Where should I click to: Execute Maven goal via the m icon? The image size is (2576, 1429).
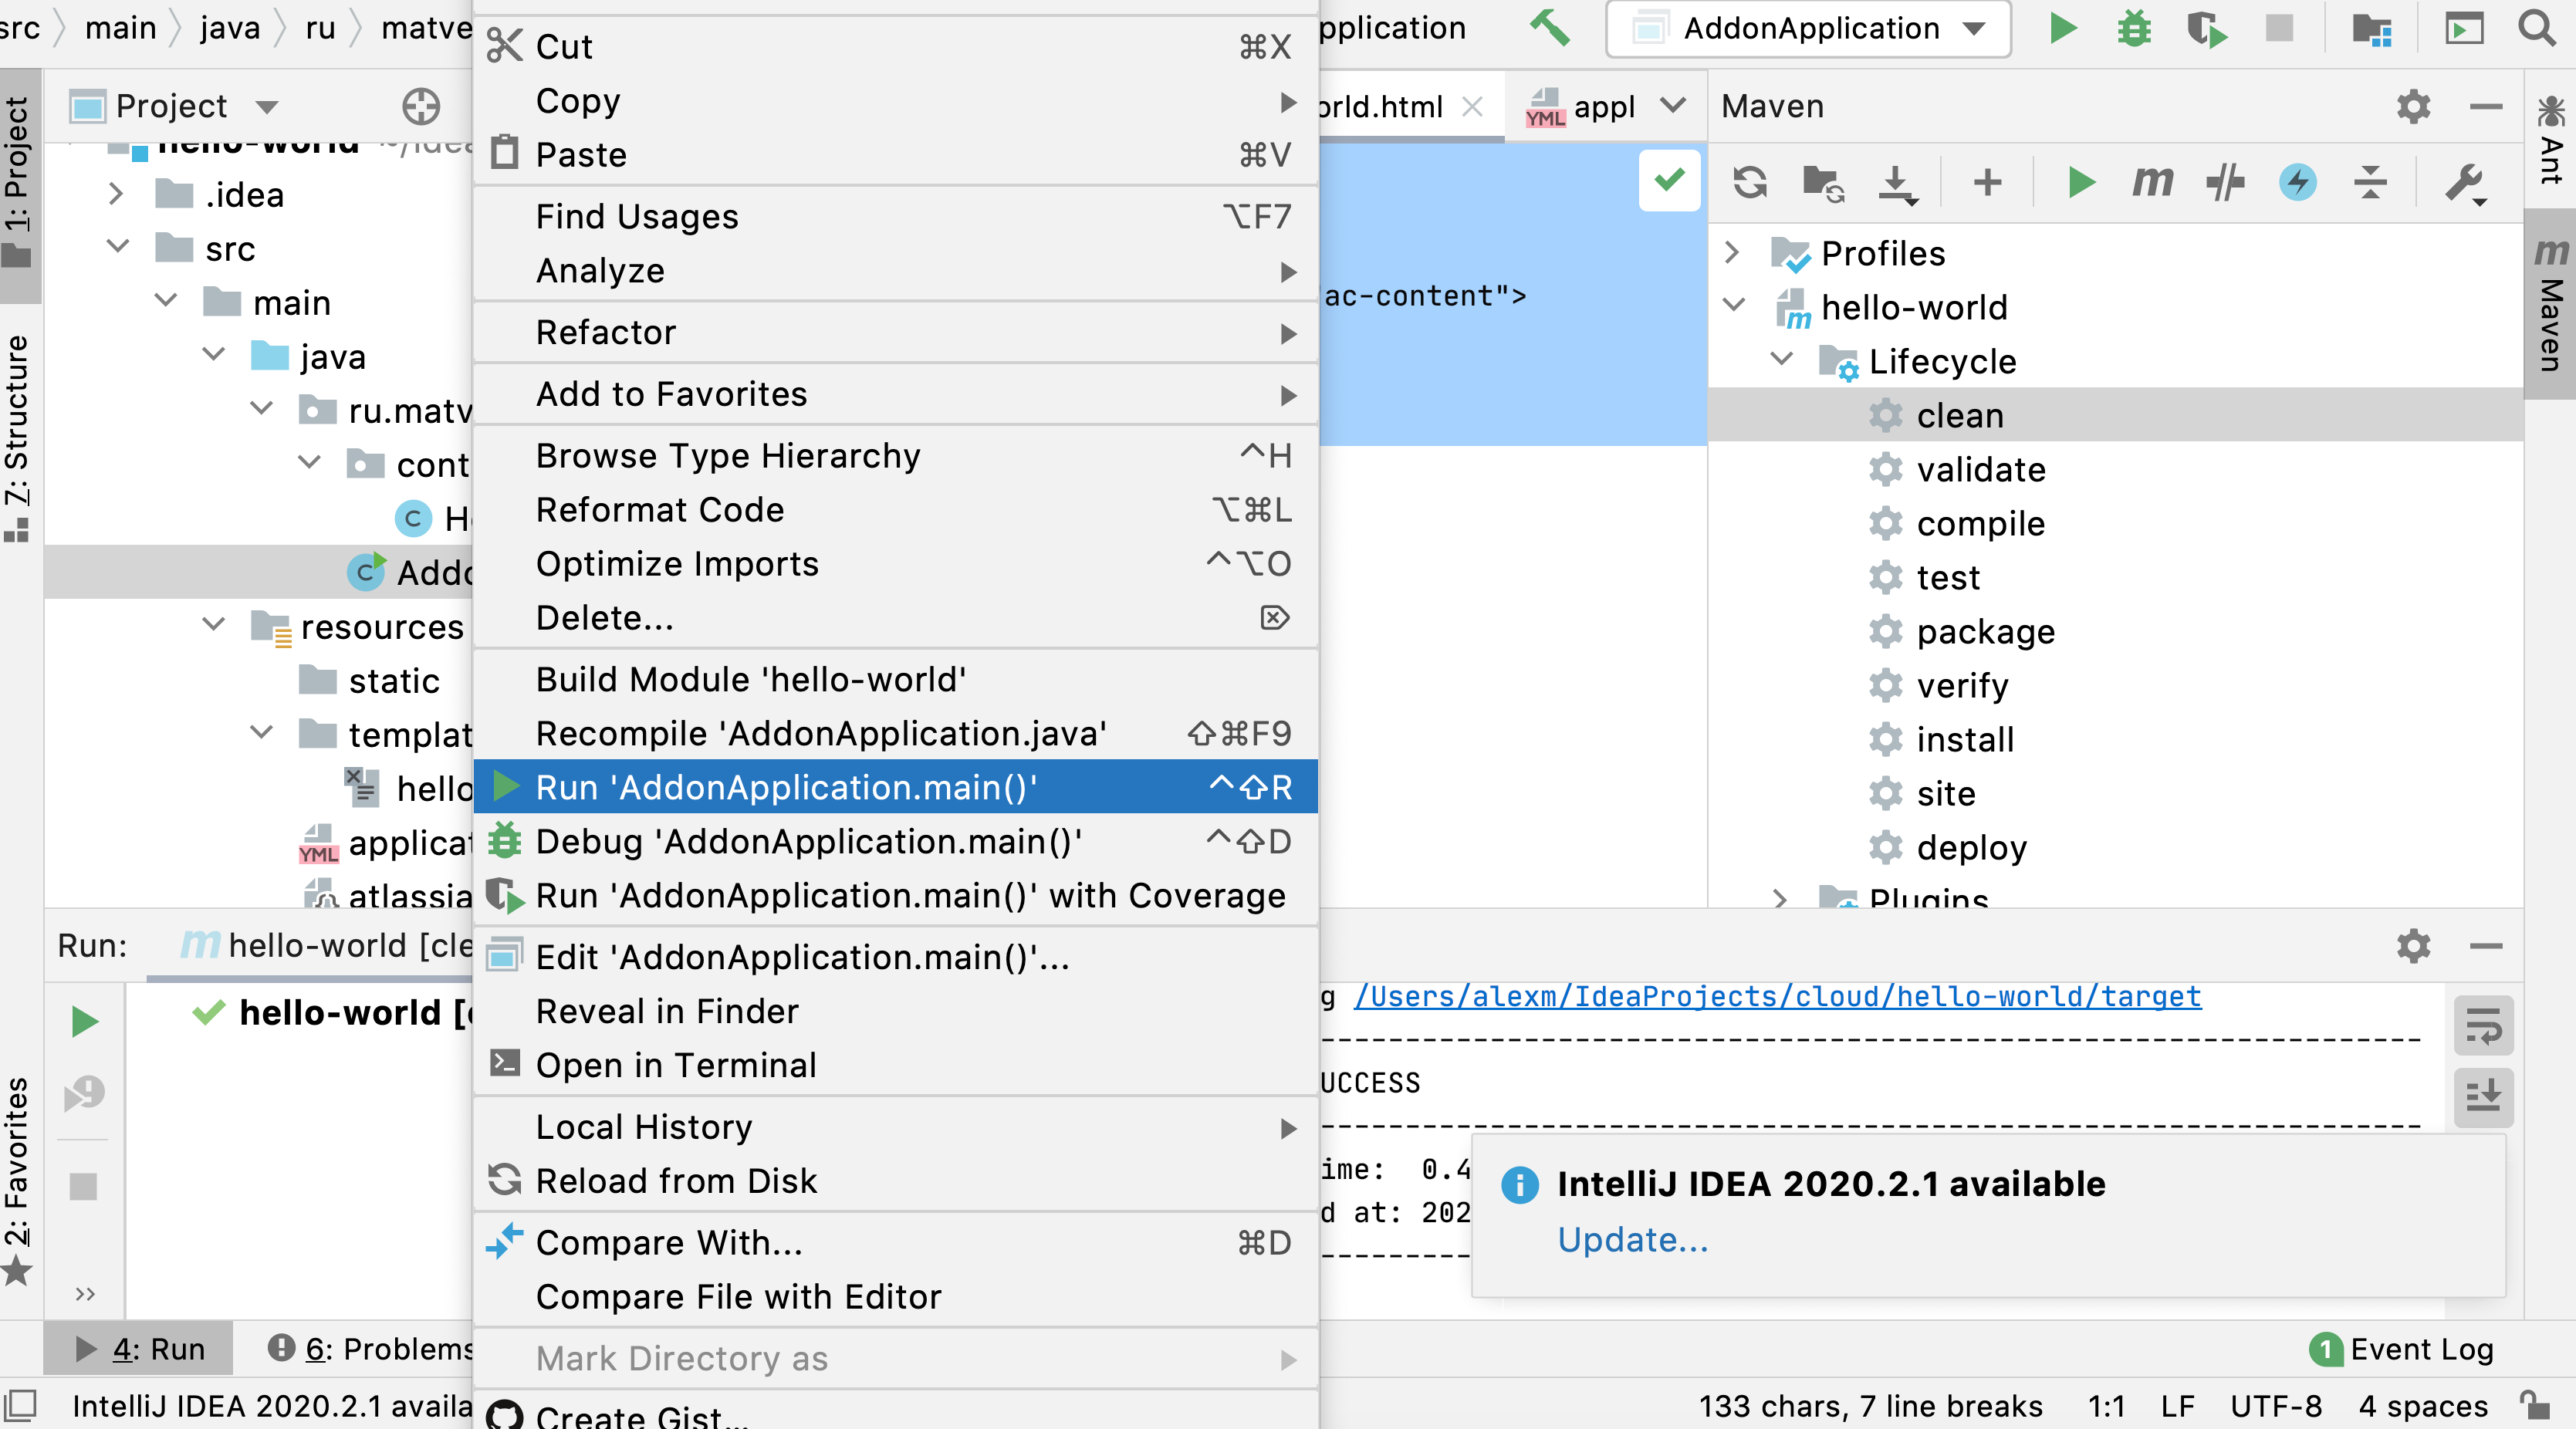[x=2153, y=182]
